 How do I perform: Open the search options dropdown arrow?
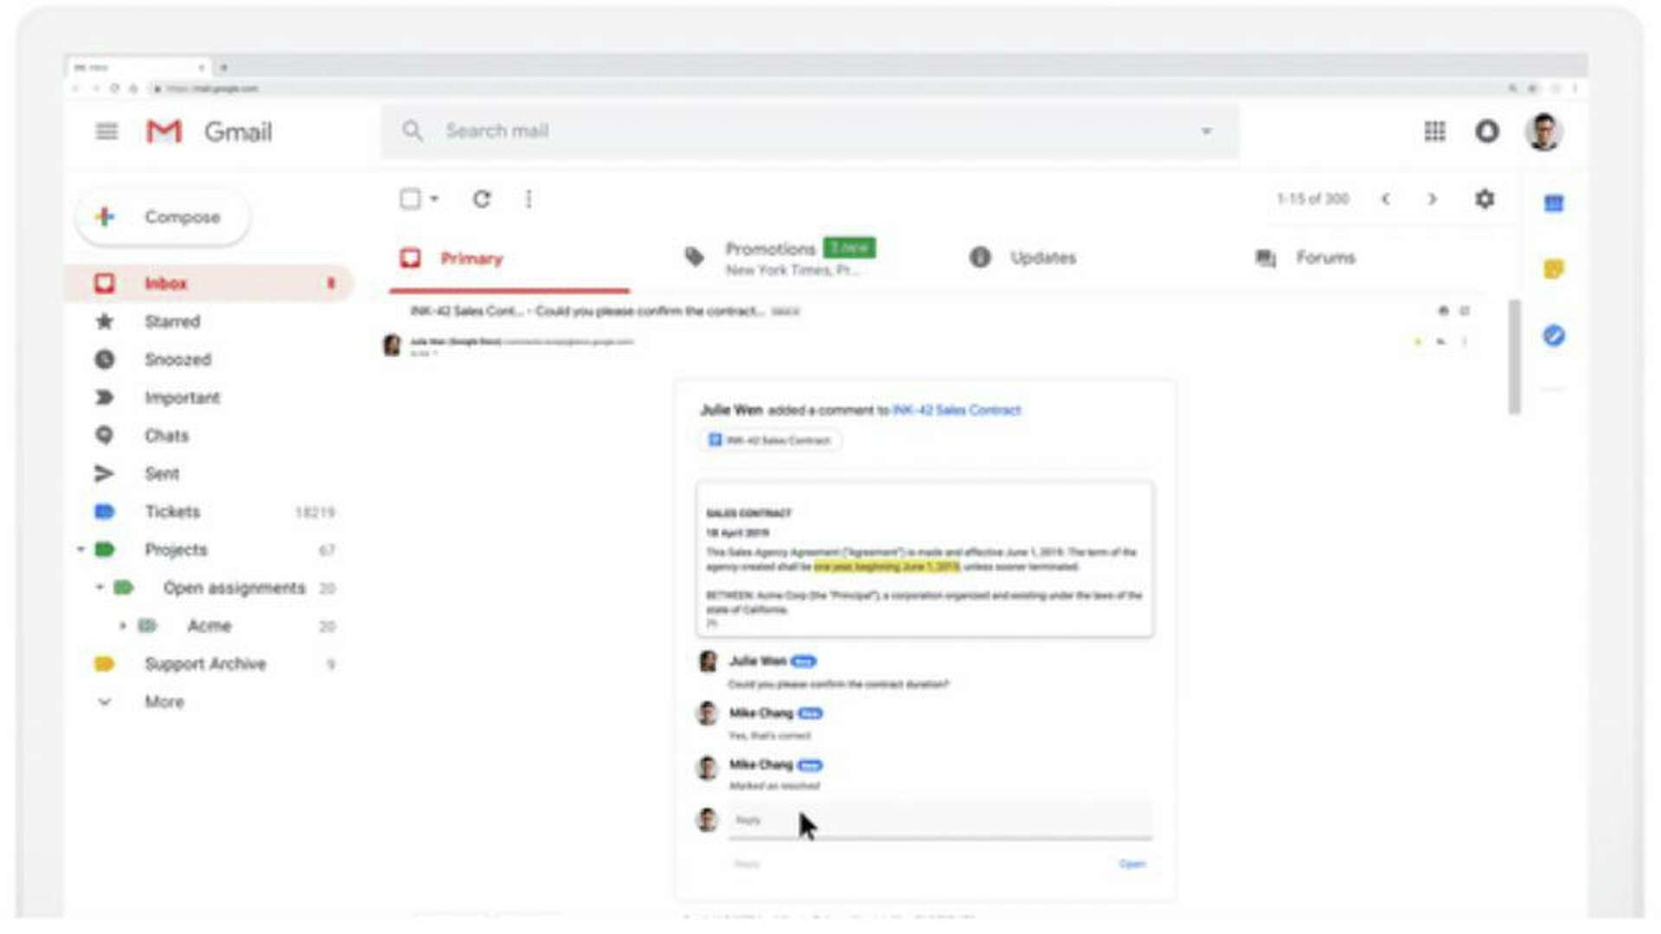(x=1206, y=131)
